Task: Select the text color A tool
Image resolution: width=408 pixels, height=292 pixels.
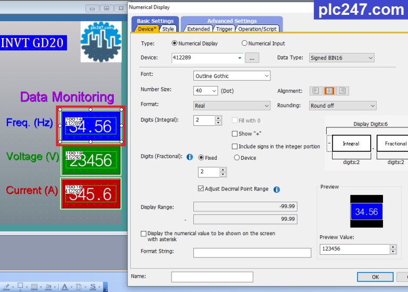Action: 64,287
